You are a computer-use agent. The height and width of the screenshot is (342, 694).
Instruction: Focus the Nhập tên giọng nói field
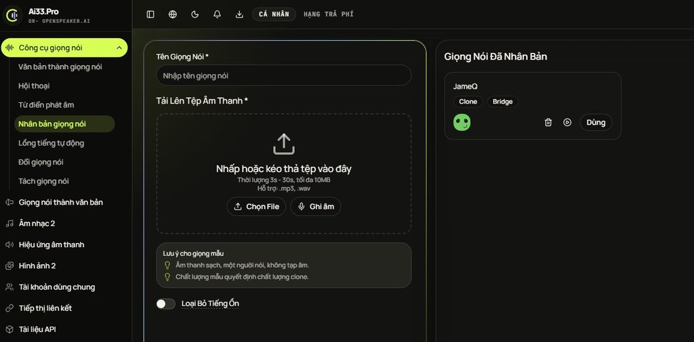tap(284, 76)
